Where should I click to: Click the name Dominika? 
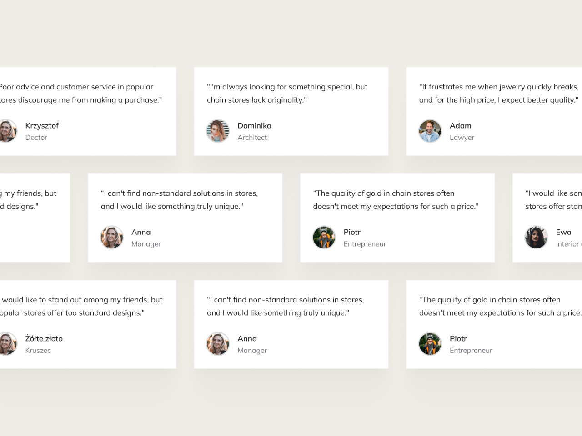pos(254,126)
